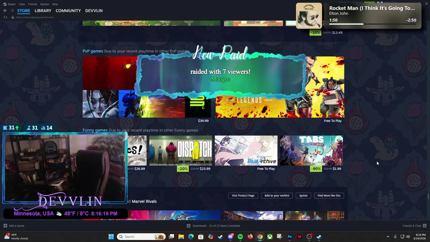The height and width of the screenshot is (242, 430).
Task: Open Snipping Tool from the taskbar
Action: pyautogui.click(x=279, y=237)
